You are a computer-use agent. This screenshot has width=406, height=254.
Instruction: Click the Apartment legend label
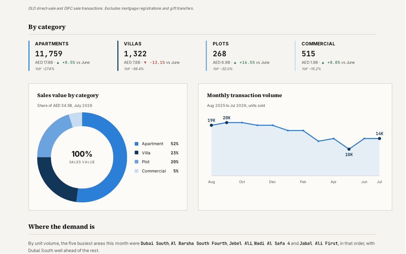[x=153, y=144]
